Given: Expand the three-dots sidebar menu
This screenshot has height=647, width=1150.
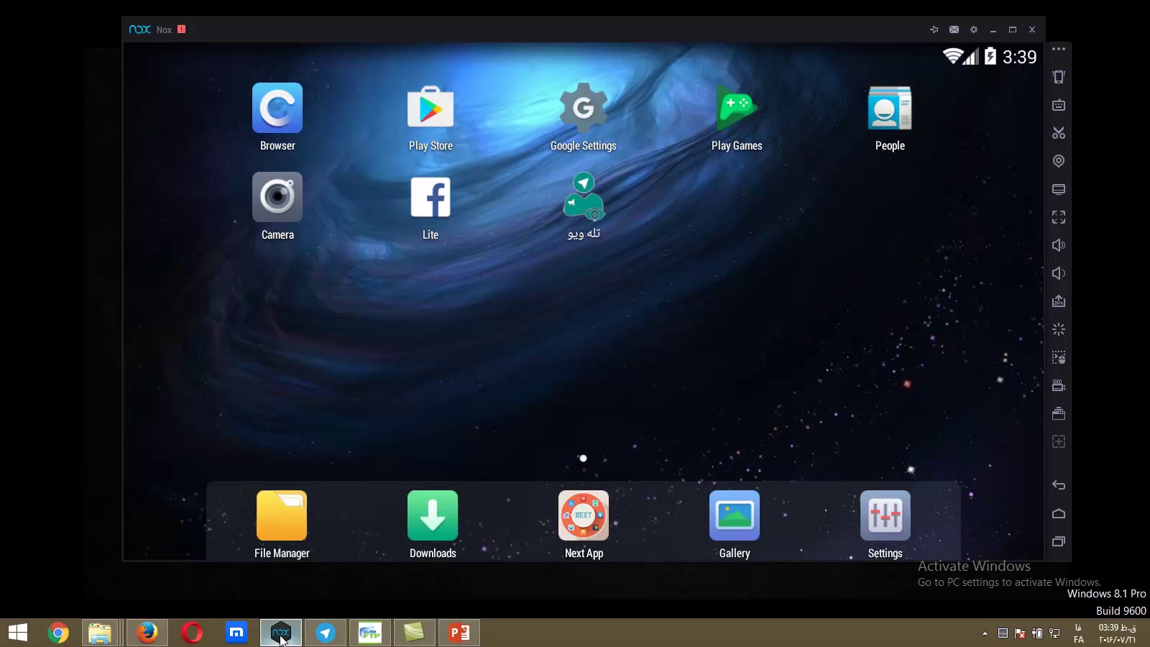Looking at the screenshot, I should click(x=1059, y=49).
